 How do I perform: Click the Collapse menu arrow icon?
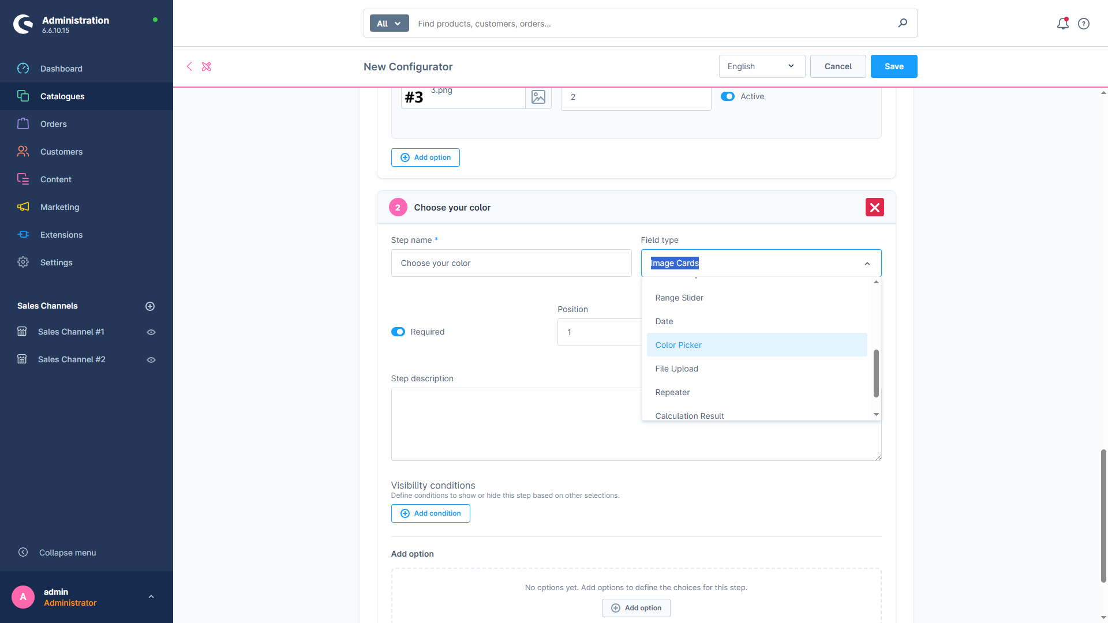pos(23,553)
